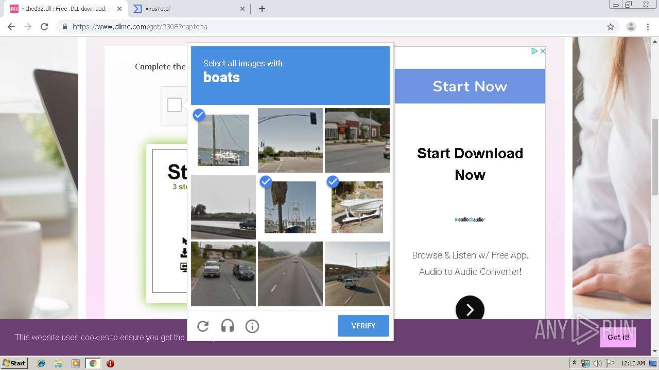The height and width of the screenshot is (370, 659).
Task: Click the audio4audio logo in the ad
Action: 470,219
